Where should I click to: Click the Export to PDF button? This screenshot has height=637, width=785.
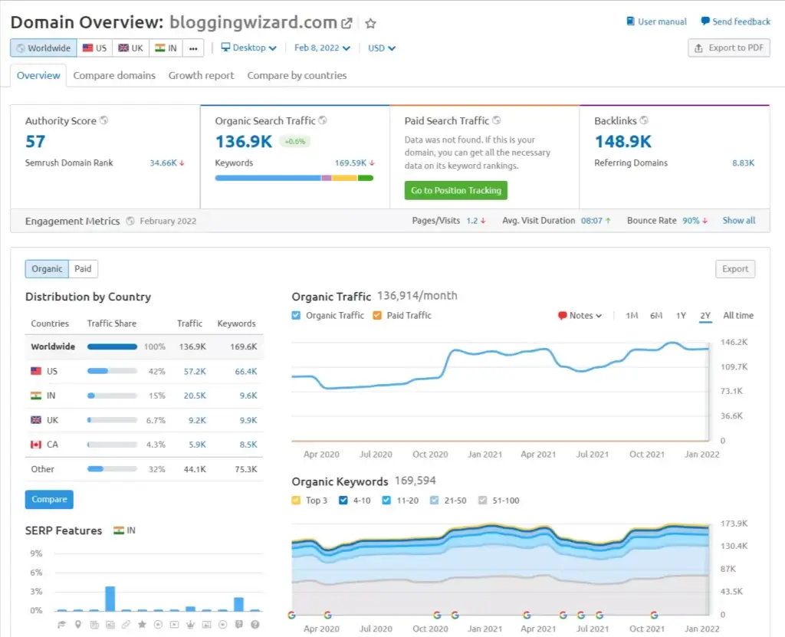pyautogui.click(x=729, y=48)
